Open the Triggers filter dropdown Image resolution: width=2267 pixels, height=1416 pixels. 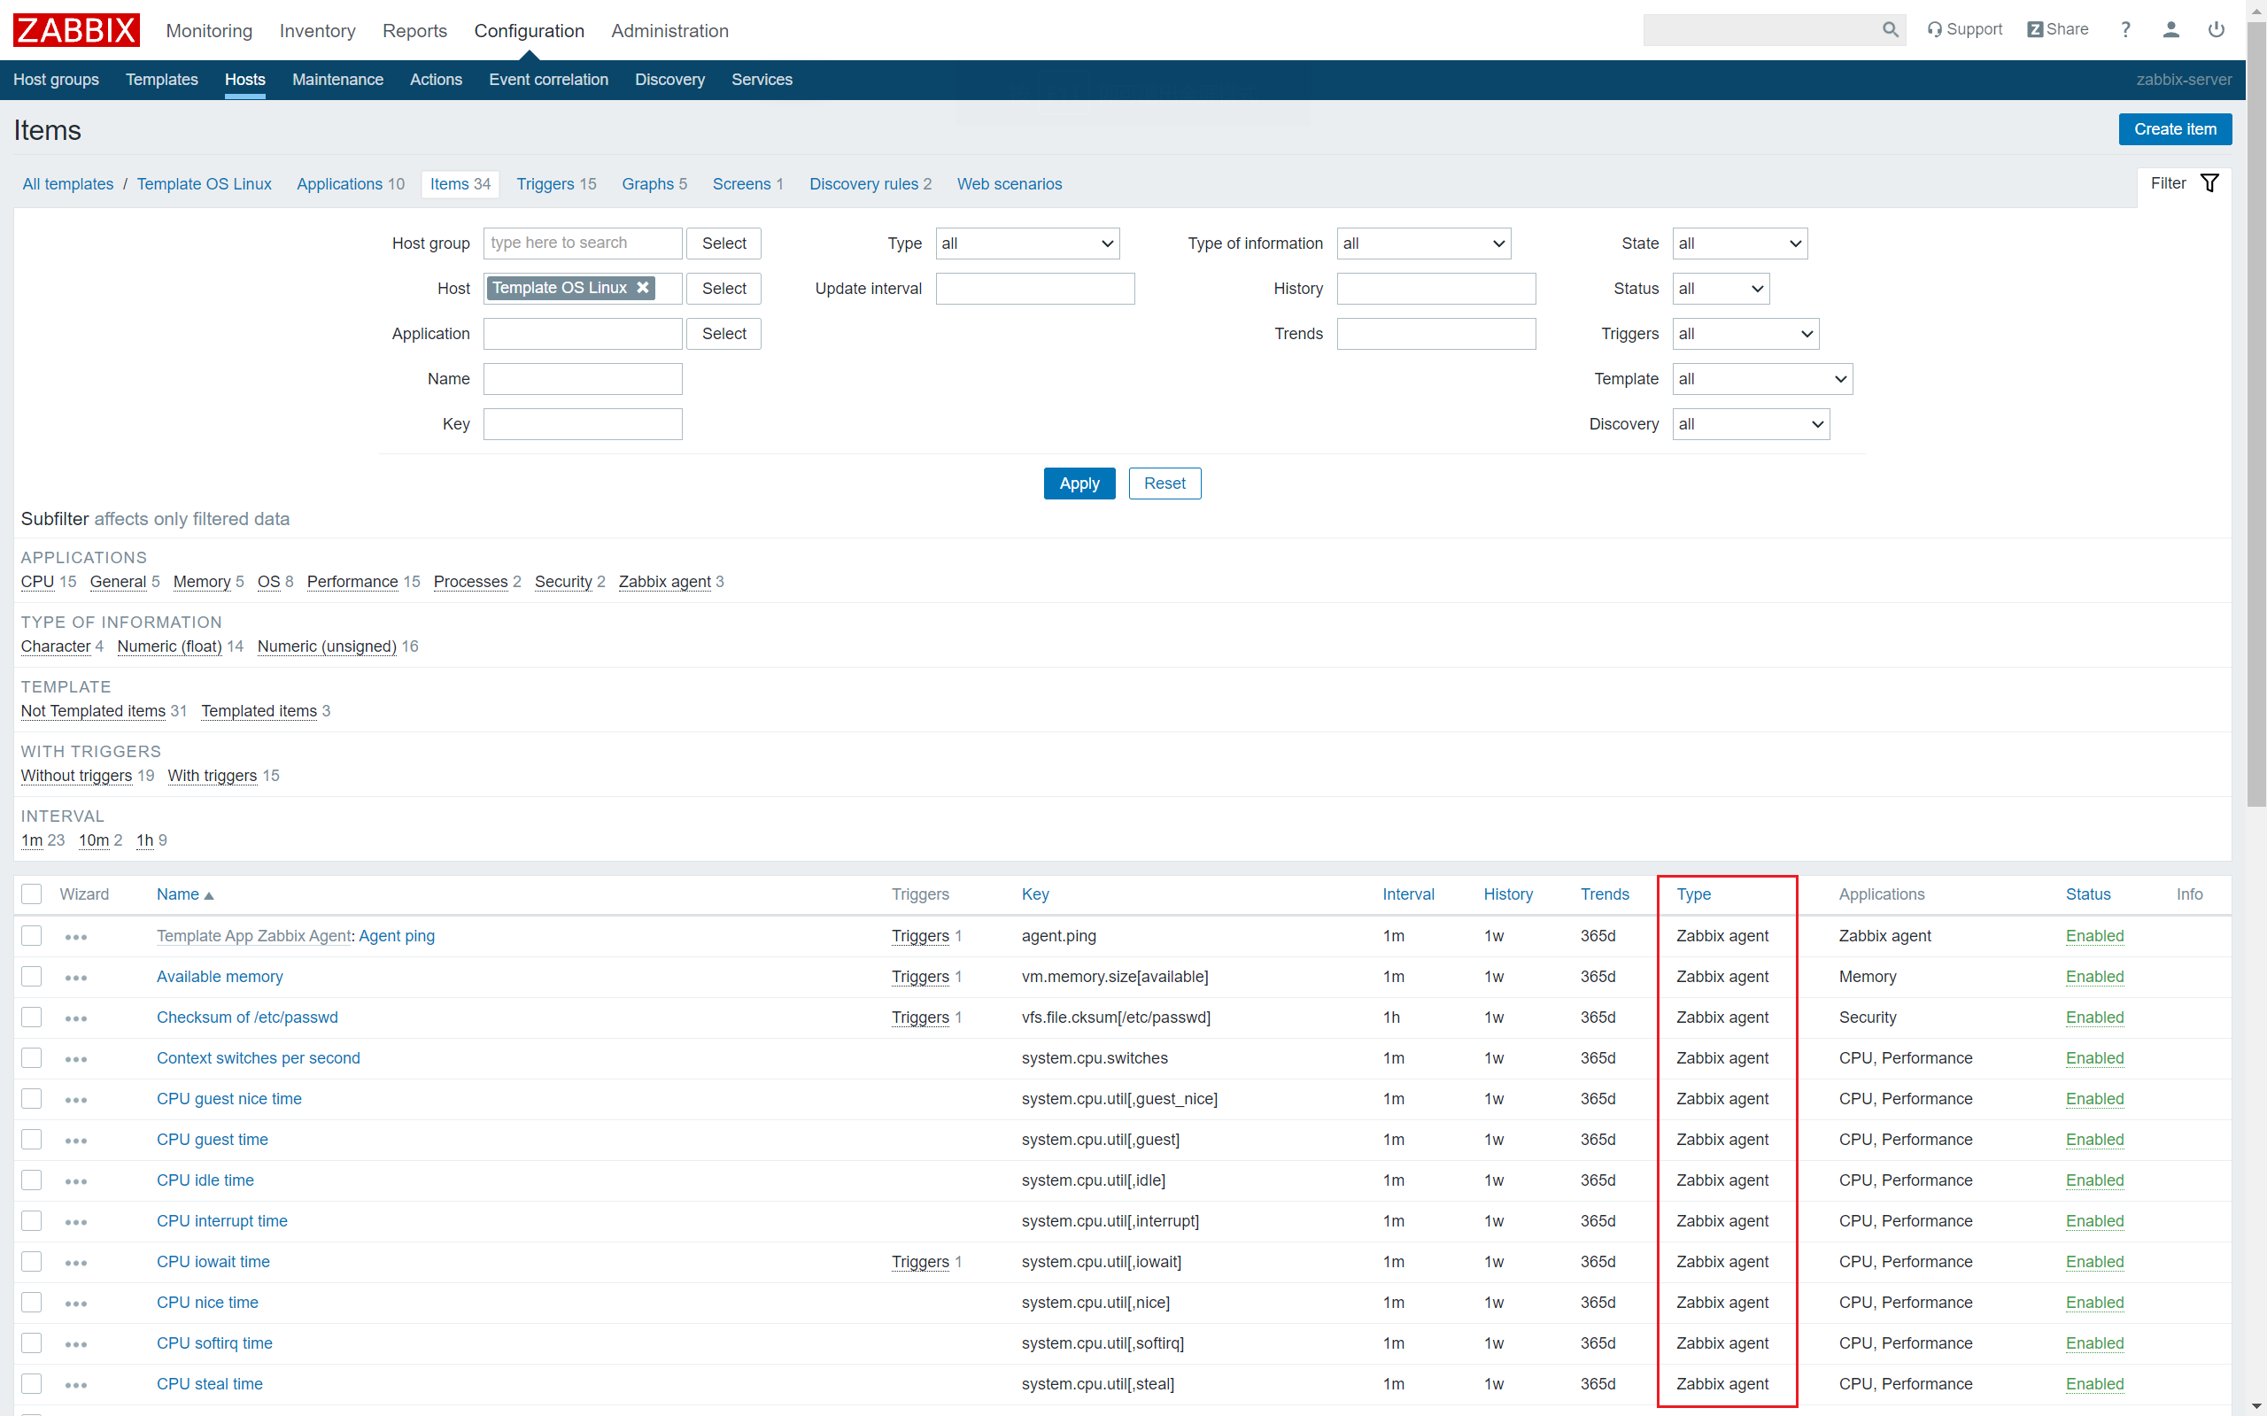[x=1745, y=333]
